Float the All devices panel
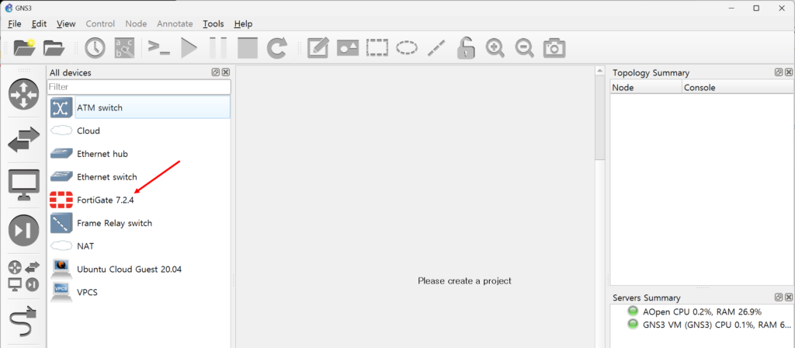This screenshot has width=795, height=348. (x=216, y=72)
